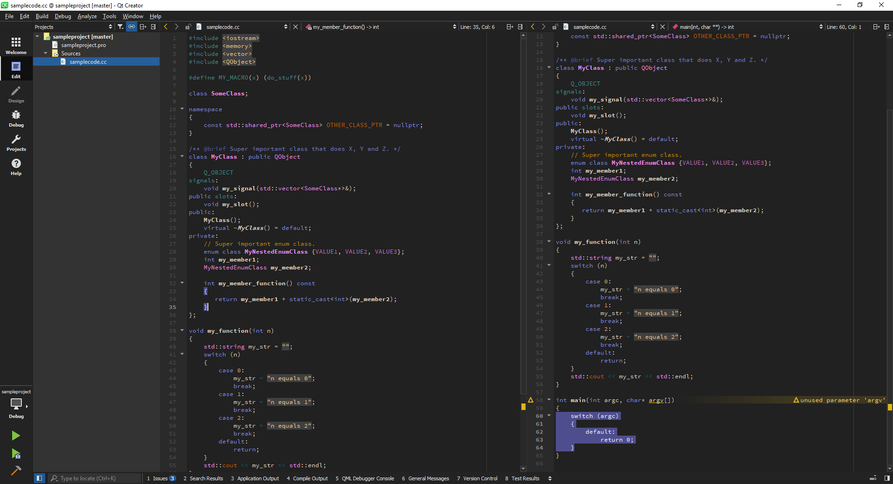This screenshot has width=893, height=484.
Task: Toggle synchronize with editor link icon
Action: click(132, 27)
